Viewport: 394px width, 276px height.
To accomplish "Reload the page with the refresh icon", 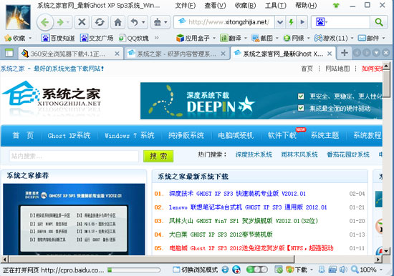I will tap(100, 22).
